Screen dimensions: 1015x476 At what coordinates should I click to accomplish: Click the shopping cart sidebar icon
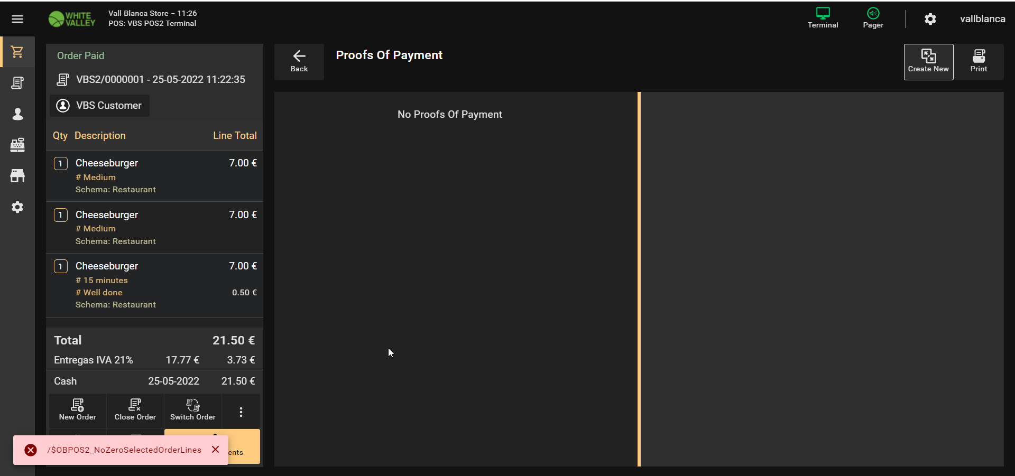click(x=17, y=52)
